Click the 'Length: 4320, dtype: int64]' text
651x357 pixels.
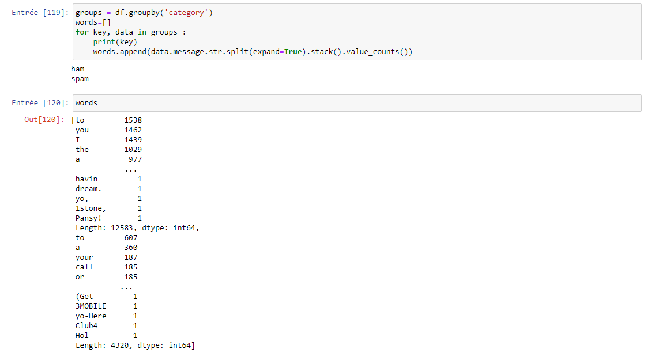135,345
